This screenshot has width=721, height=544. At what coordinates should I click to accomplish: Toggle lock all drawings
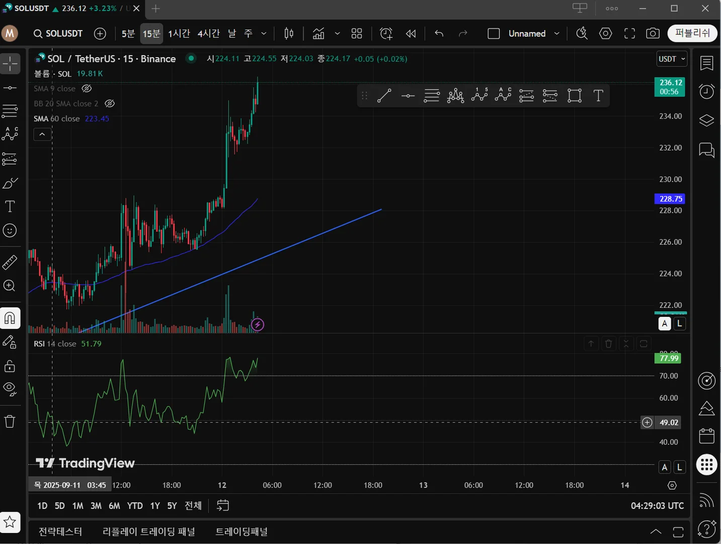[x=10, y=366]
